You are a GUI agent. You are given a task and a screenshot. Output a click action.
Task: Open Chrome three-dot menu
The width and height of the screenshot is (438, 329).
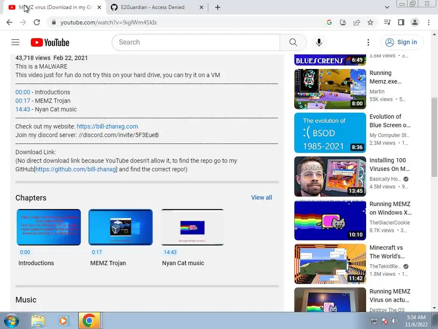[x=429, y=22]
